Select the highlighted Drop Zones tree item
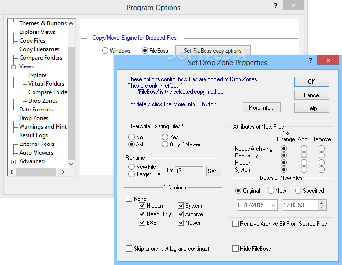342x265 pixels. pyautogui.click(x=34, y=118)
